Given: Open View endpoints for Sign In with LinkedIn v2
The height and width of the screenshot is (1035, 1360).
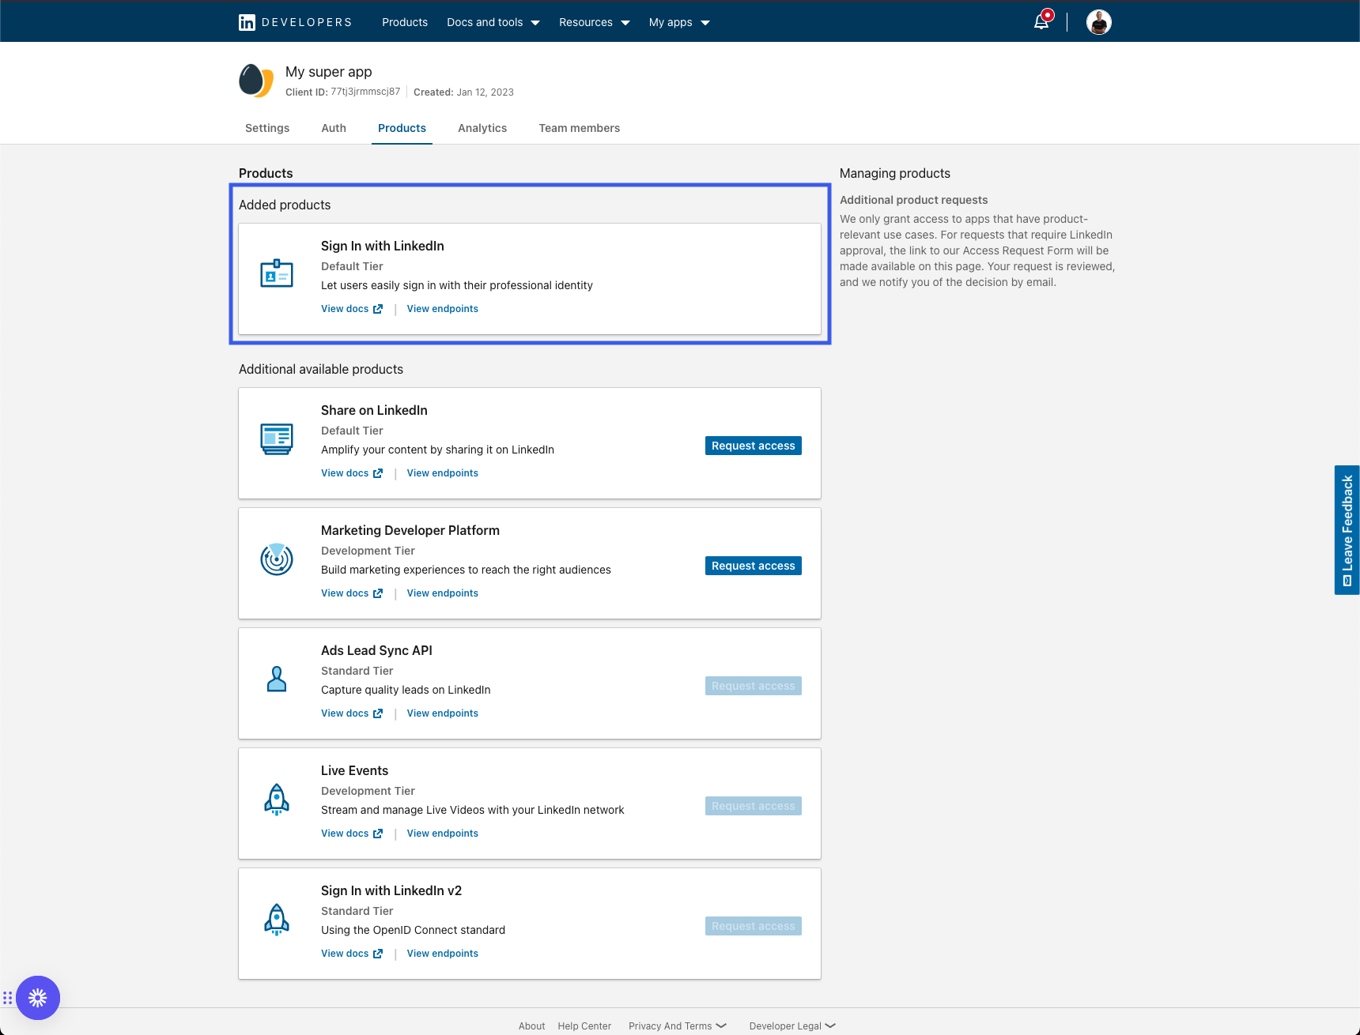Looking at the screenshot, I should pos(443,954).
